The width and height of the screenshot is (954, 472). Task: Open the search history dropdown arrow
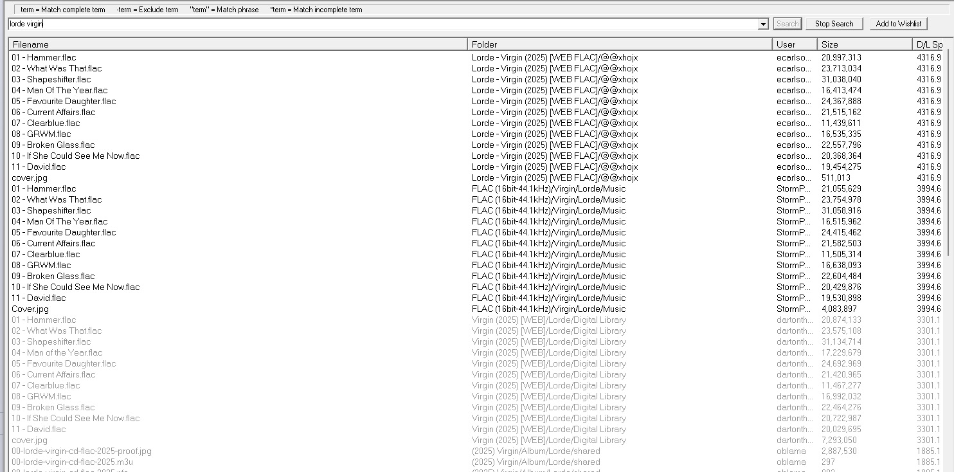point(764,24)
